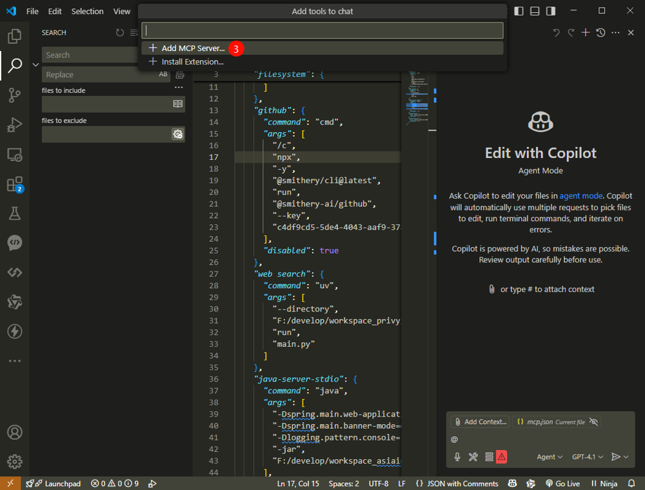Click the Add Context button
Screen dimensions: 645x490
tap(480, 422)
